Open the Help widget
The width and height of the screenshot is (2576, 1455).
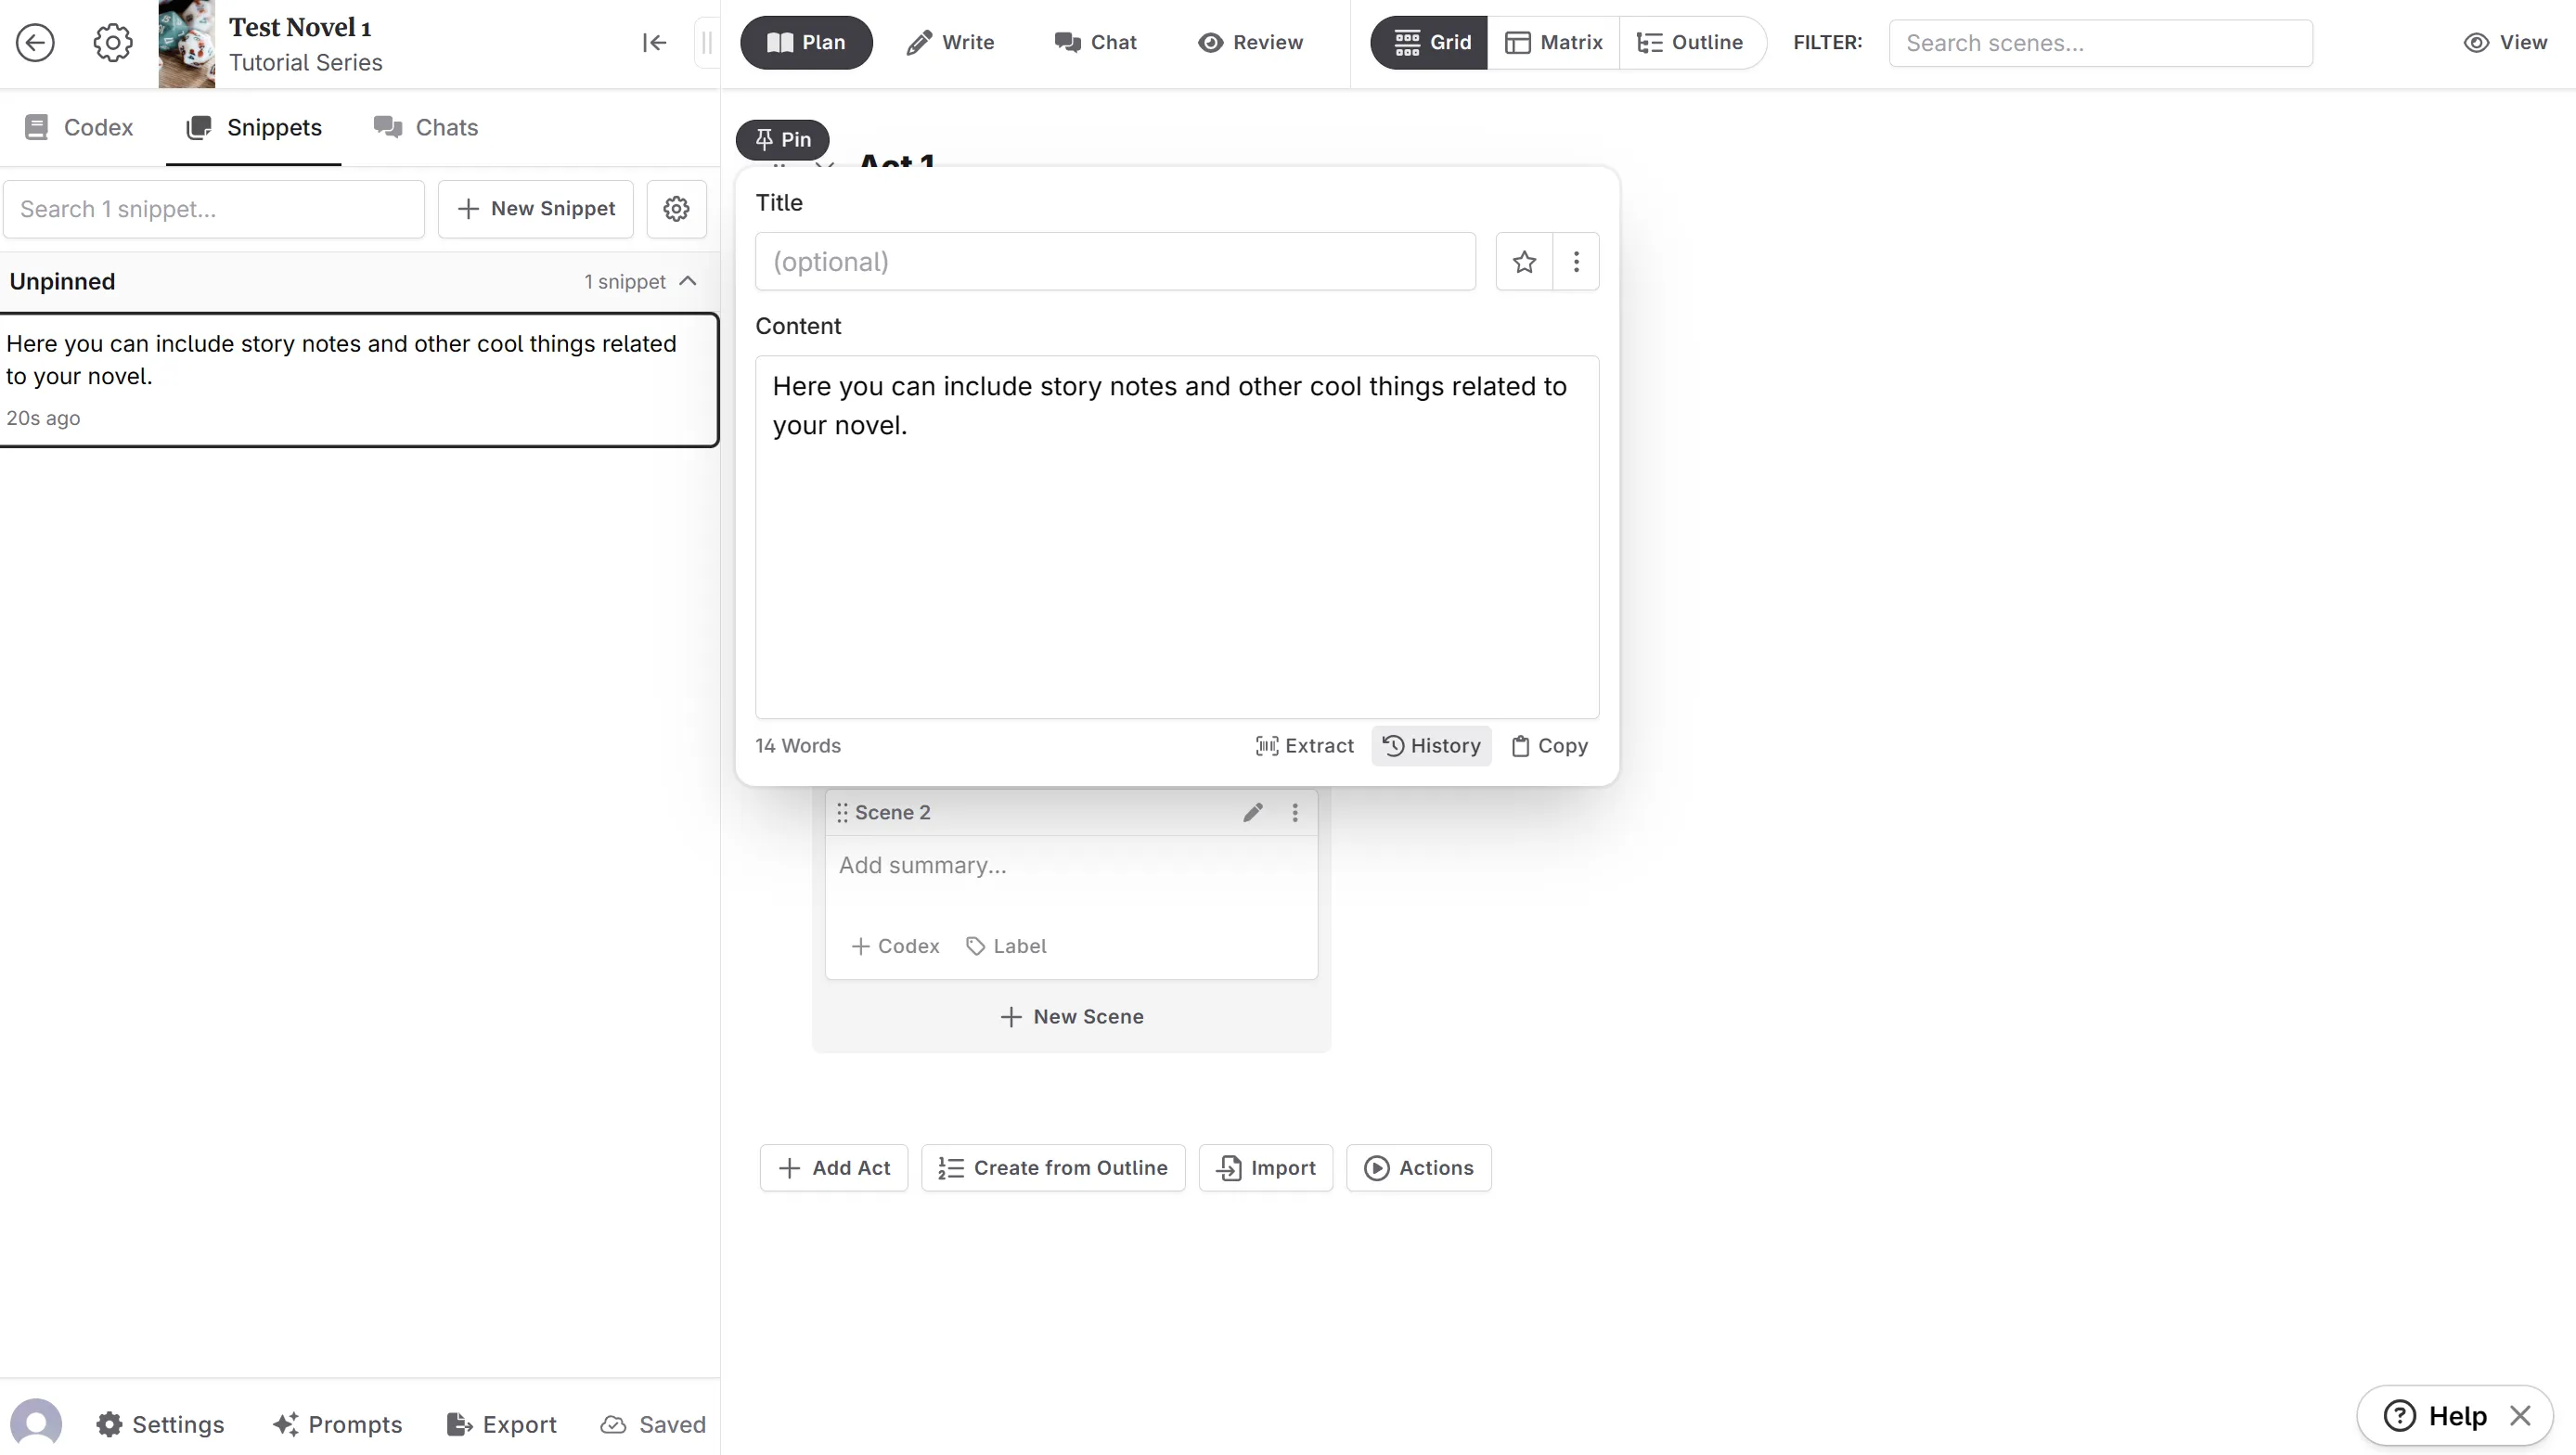(2437, 1415)
